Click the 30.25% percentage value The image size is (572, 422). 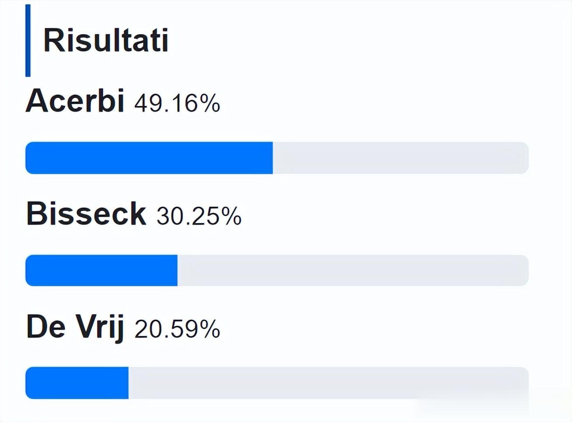[199, 216]
